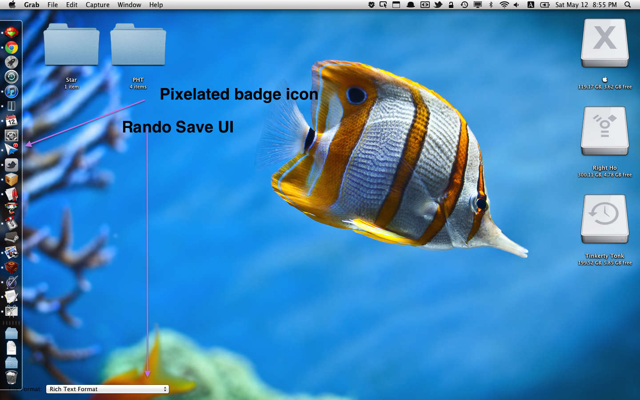Open Time Machine in the dock

12,77
